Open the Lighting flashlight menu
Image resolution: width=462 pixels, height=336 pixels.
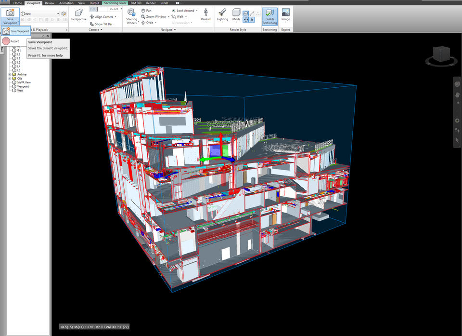coord(222,15)
